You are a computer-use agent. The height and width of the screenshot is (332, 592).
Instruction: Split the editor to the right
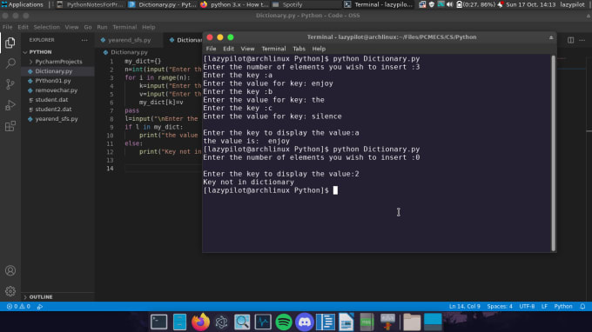click(x=570, y=40)
